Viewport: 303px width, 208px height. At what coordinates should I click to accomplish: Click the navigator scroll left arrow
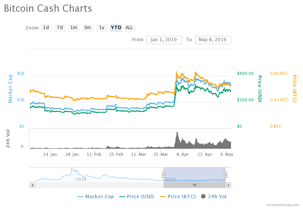32,185
